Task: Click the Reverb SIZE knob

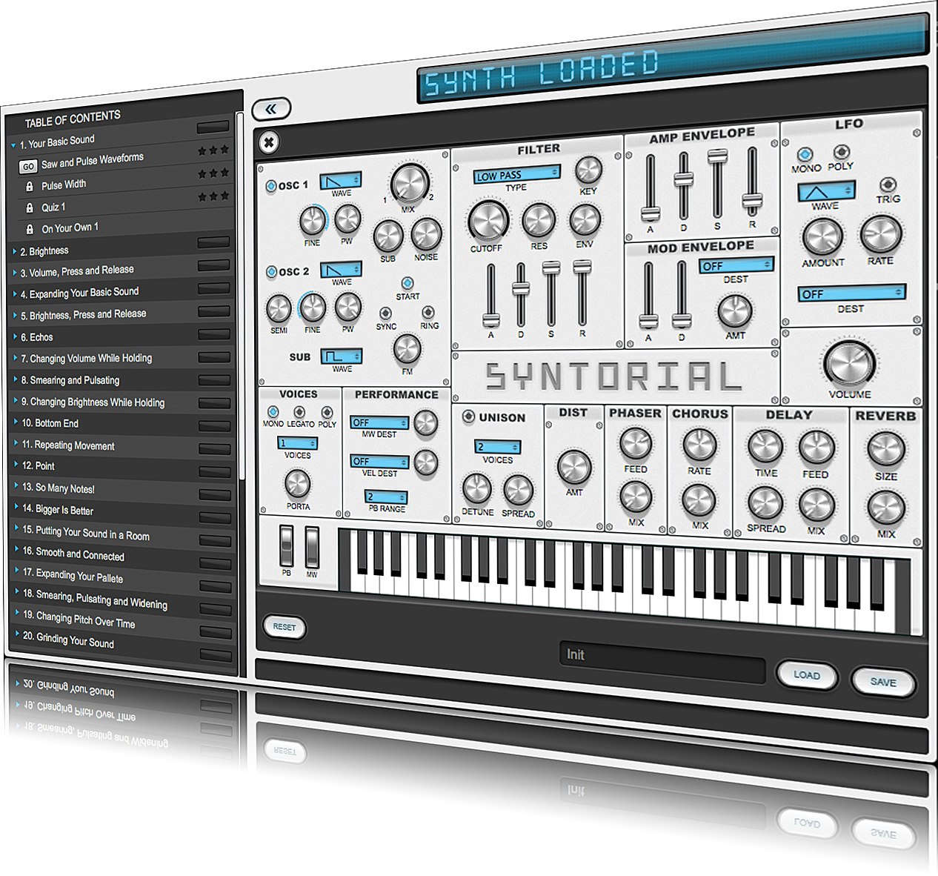Action: [x=886, y=448]
